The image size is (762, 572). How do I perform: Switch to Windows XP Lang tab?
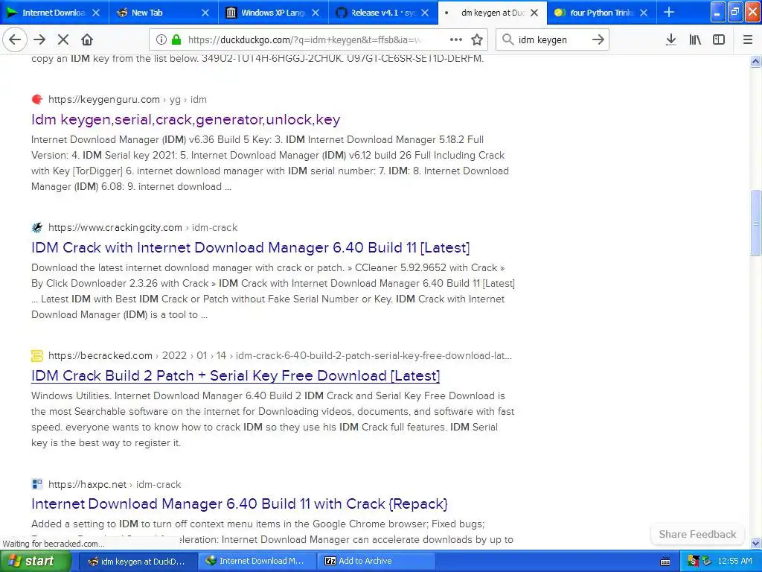click(273, 13)
